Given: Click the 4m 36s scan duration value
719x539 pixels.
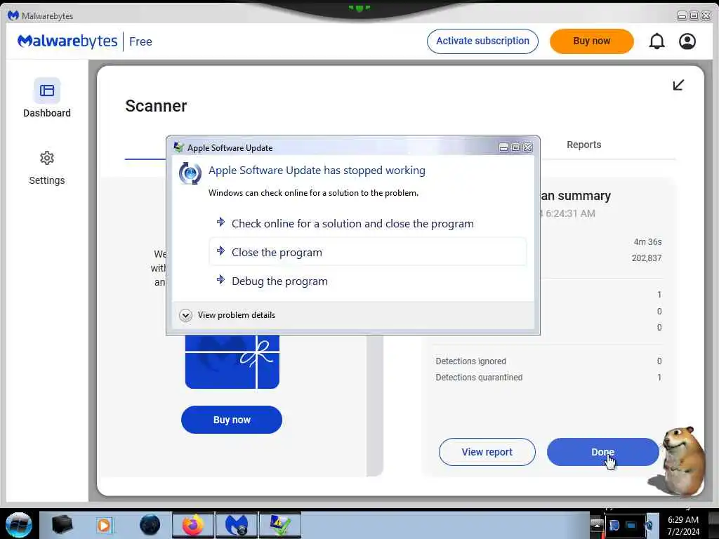Looking at the screenshot, I should (x=647, y=241).
